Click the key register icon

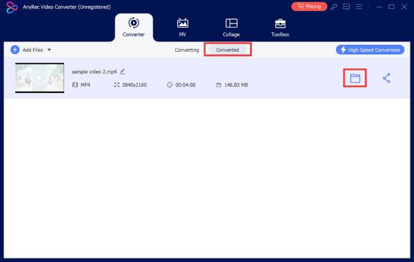(x=334, y=7)
